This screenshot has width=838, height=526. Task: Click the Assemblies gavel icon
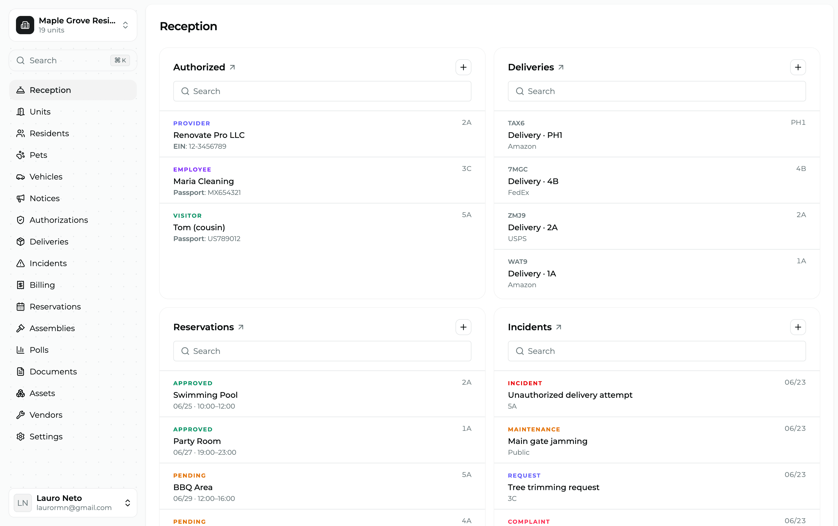pos(21,328)
